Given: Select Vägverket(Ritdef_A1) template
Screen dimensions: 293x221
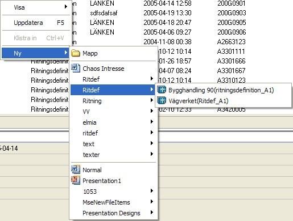Looking at the screenshot, I should coord(224,101).
